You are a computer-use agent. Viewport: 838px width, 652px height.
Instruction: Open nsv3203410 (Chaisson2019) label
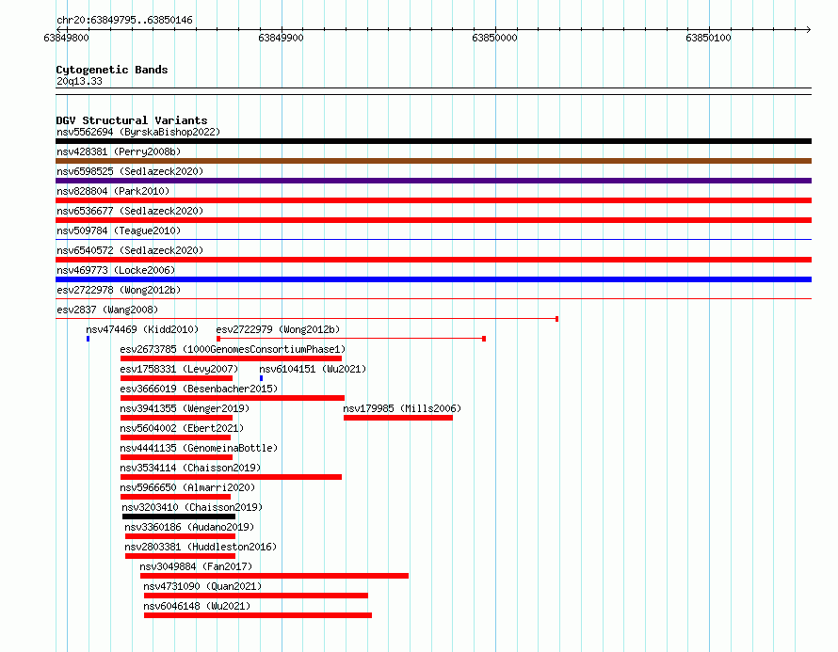192,507
